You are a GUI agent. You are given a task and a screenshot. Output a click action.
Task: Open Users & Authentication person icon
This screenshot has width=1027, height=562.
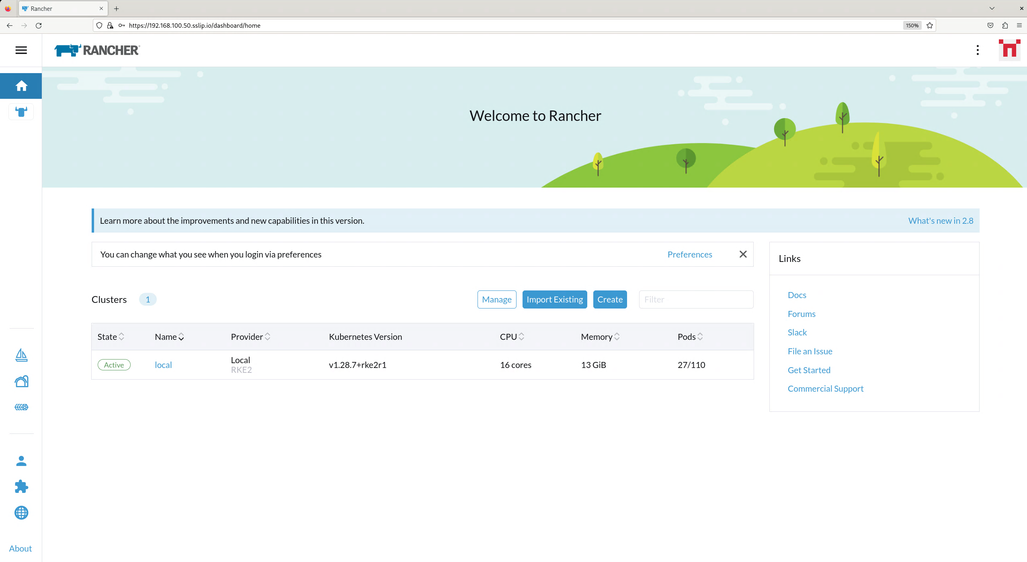point(21,461)
